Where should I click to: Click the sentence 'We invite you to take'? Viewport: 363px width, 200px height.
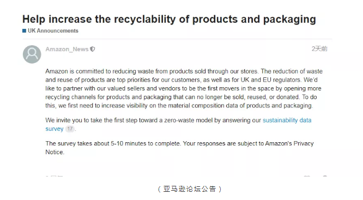(178, 125)
